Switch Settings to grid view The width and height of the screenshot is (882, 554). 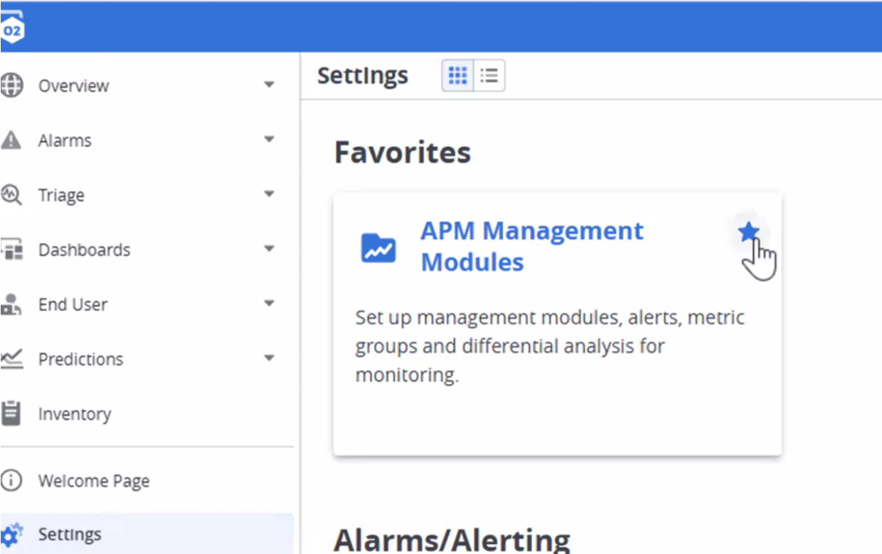[458, 75]
